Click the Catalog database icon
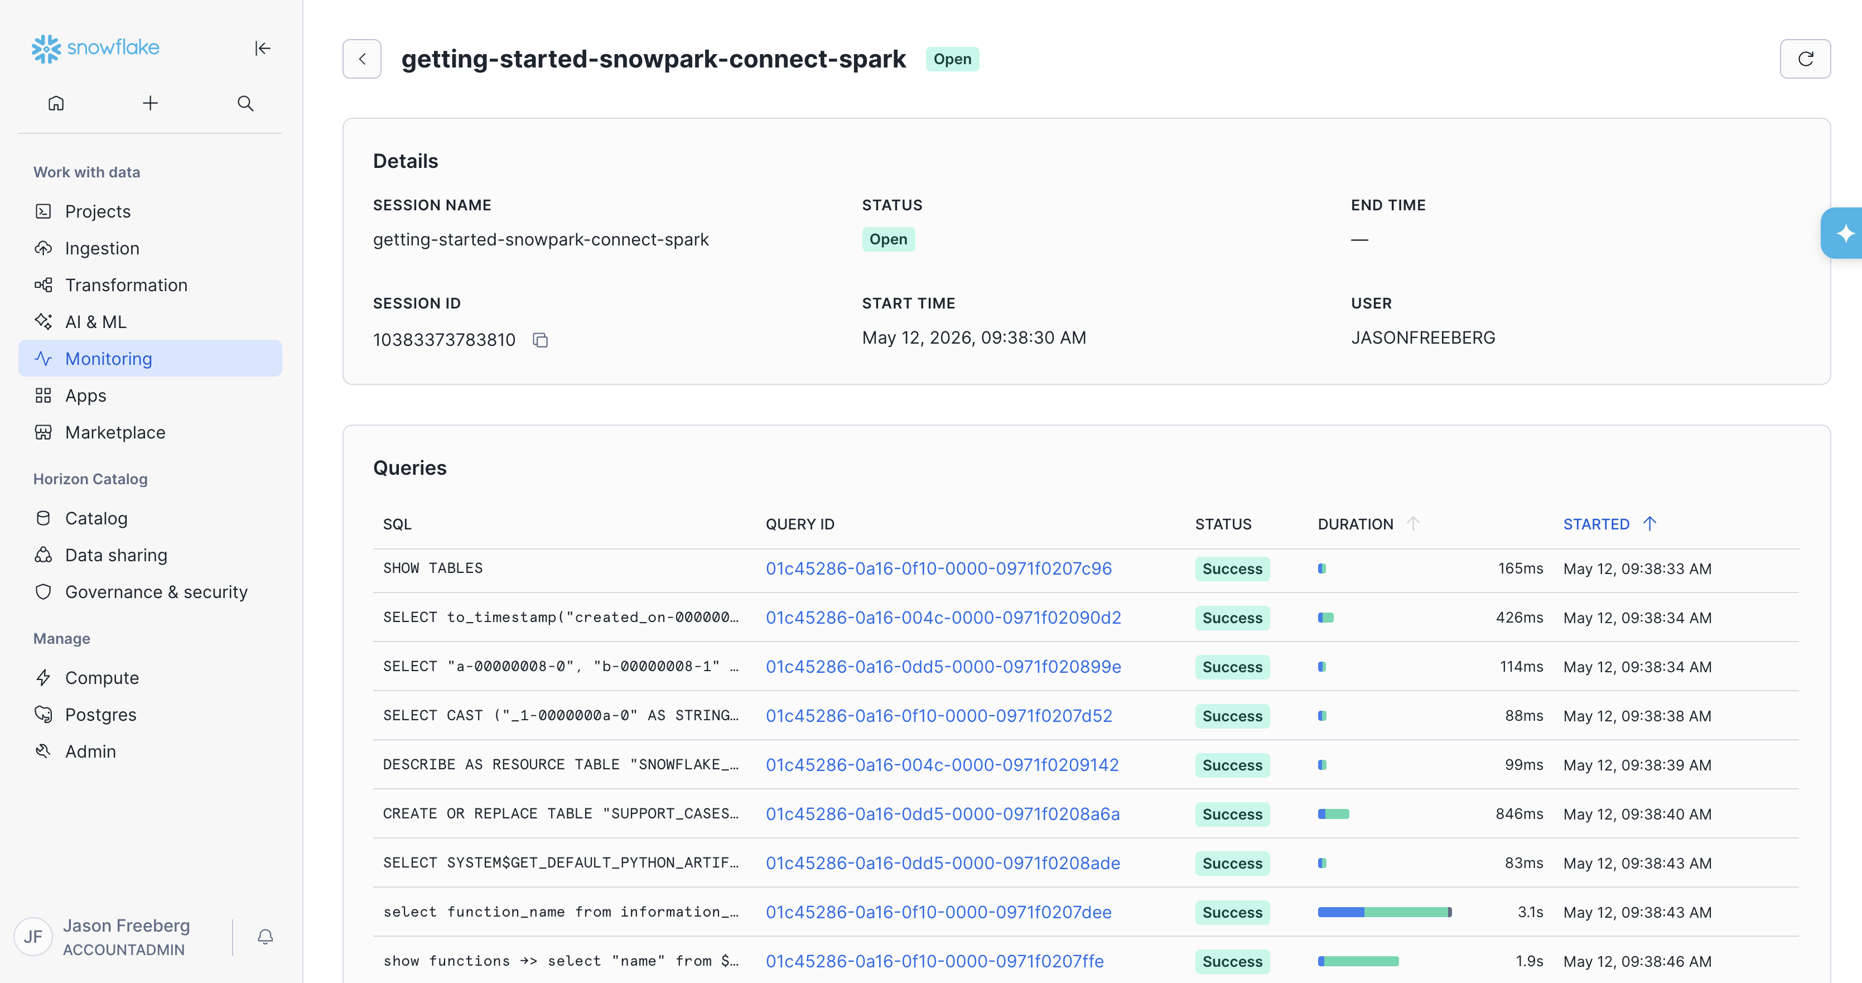The image size is (1862, 983). coord(44,518)
